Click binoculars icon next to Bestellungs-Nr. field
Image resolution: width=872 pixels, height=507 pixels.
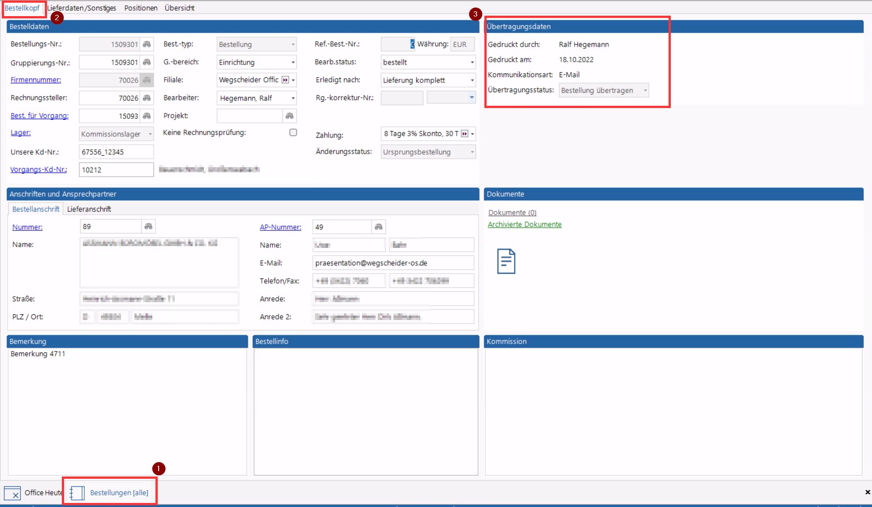coord(147,44)
